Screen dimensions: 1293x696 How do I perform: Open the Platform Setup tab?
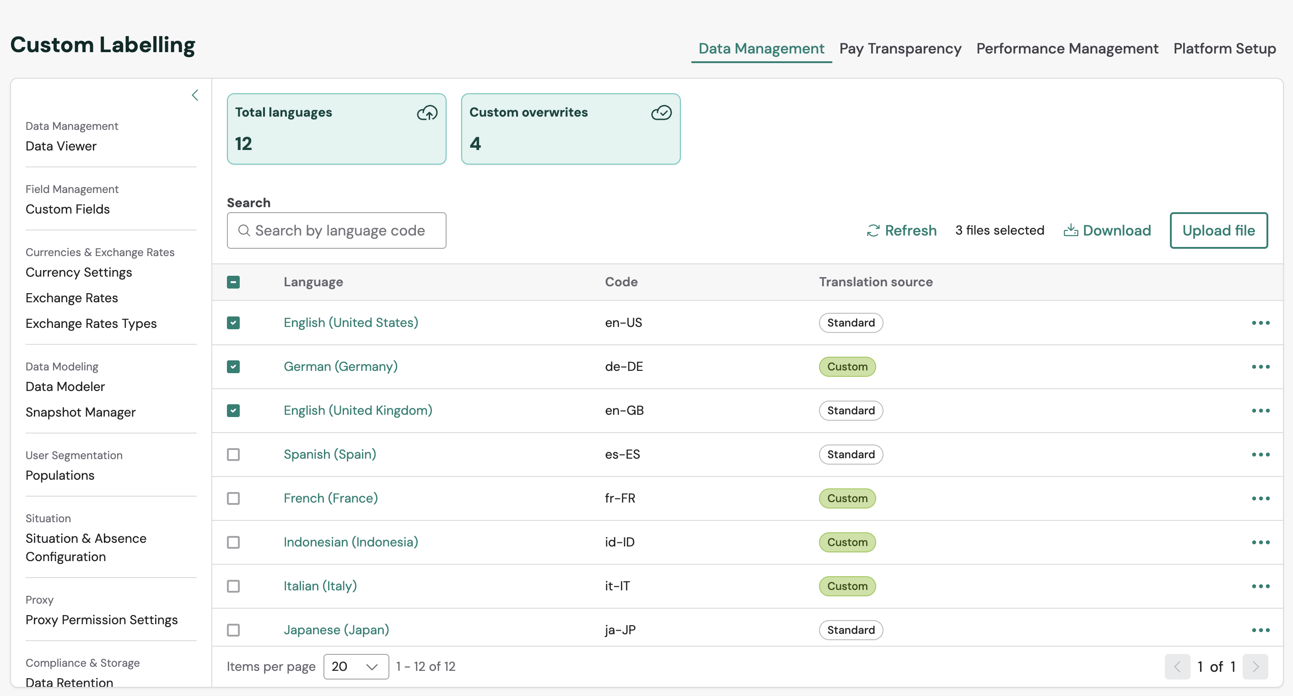pos(1224,48)
